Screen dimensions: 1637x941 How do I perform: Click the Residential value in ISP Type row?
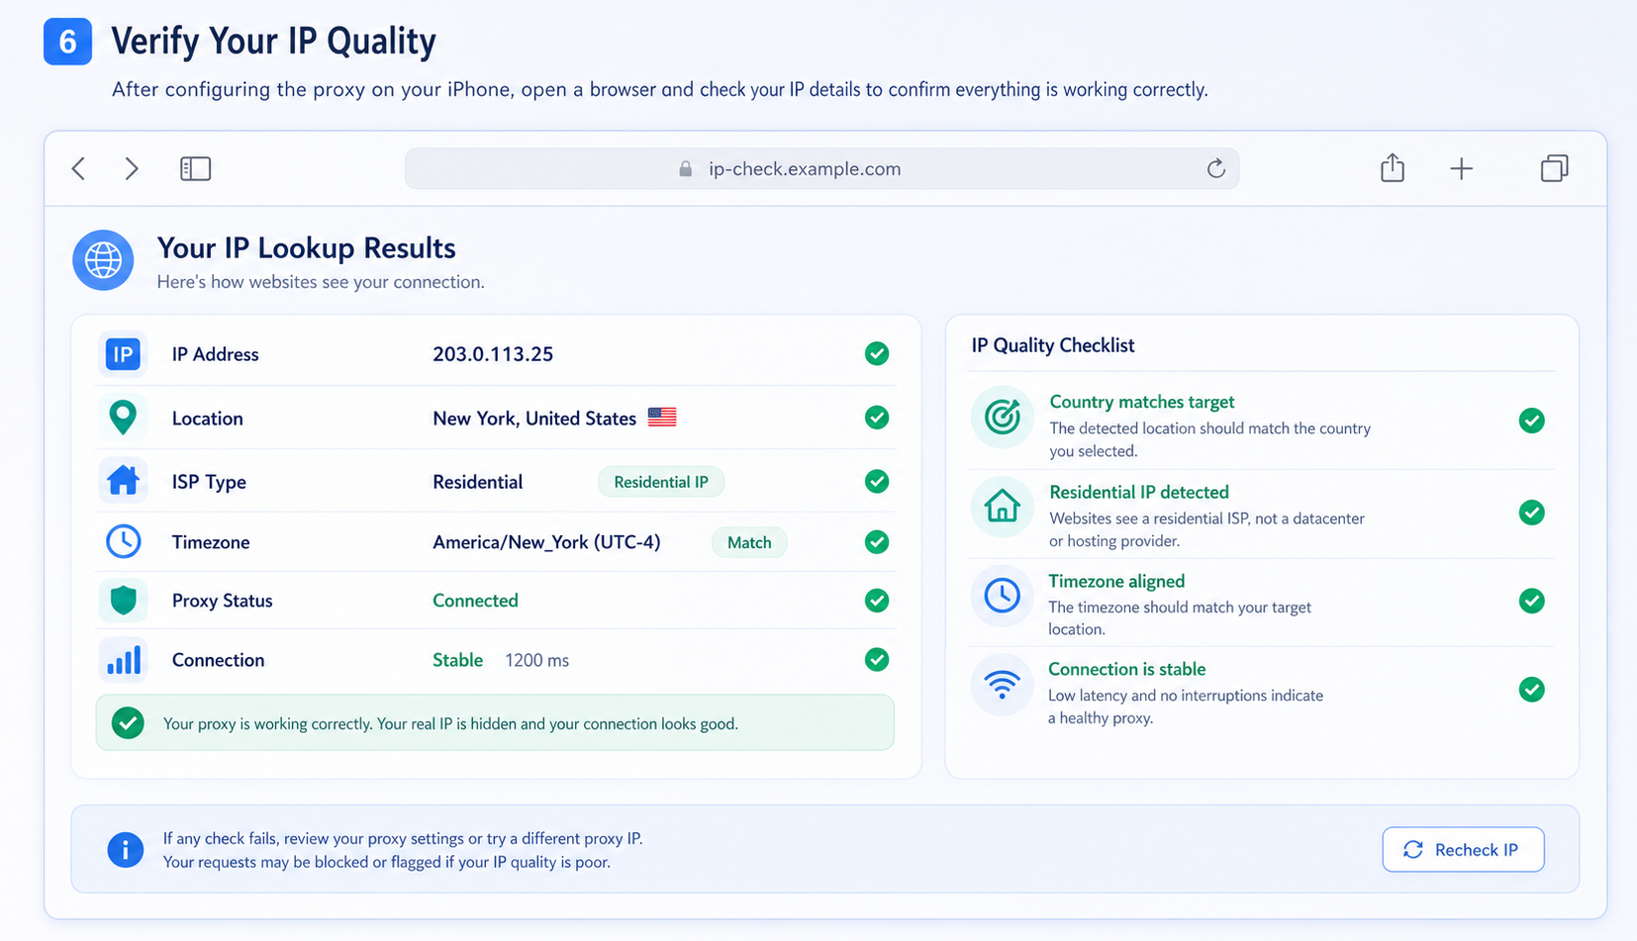pos(477,482)
